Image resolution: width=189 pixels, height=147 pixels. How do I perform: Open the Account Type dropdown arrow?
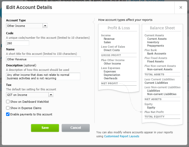click(45, 26)
